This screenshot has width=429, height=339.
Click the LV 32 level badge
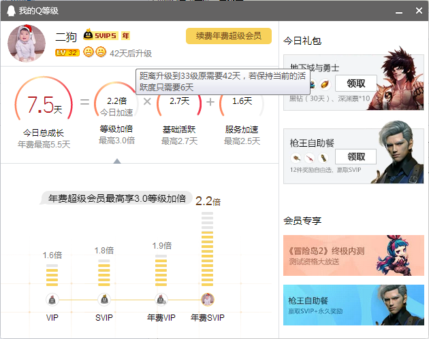point(67,53)
